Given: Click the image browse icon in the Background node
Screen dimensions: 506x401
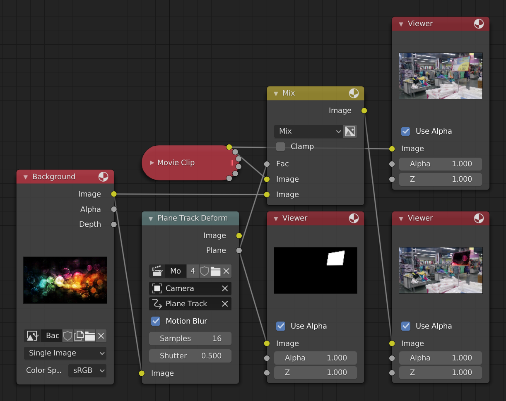Looking at the screenshot, I should (32, 336).
